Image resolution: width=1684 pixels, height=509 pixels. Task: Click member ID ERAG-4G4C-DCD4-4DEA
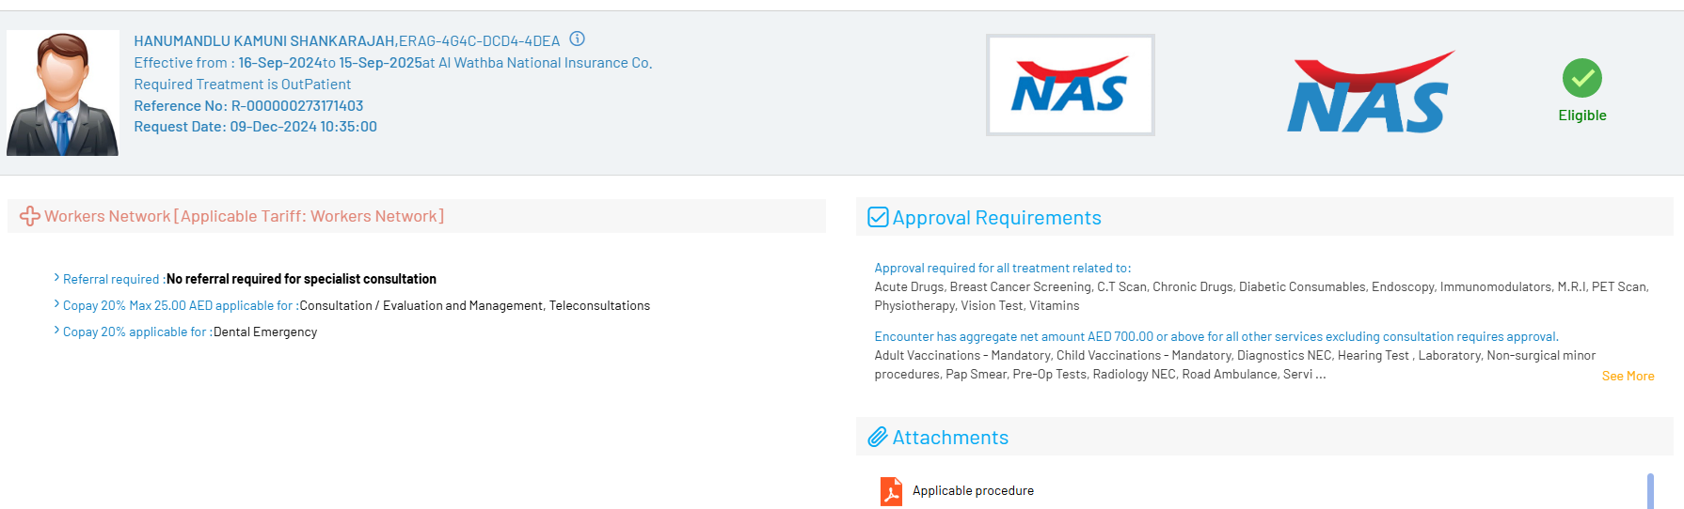pos(480,41)
